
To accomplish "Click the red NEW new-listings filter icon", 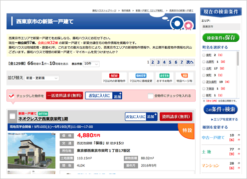I will (x=114, y=76).
